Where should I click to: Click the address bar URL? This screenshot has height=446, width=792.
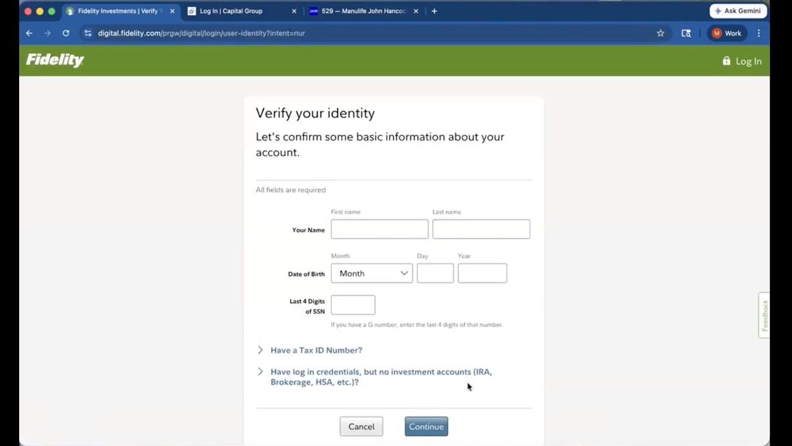point(201,33)
